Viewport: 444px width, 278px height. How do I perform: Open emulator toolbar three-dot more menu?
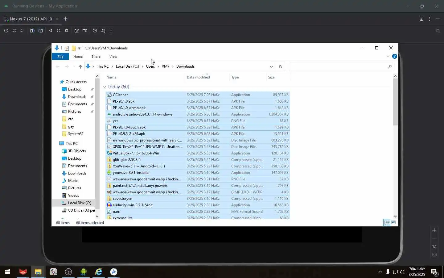[111, 31]
